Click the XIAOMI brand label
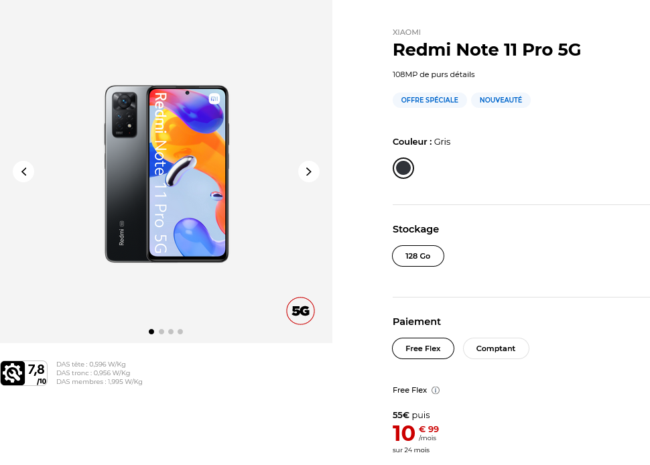 407,32
